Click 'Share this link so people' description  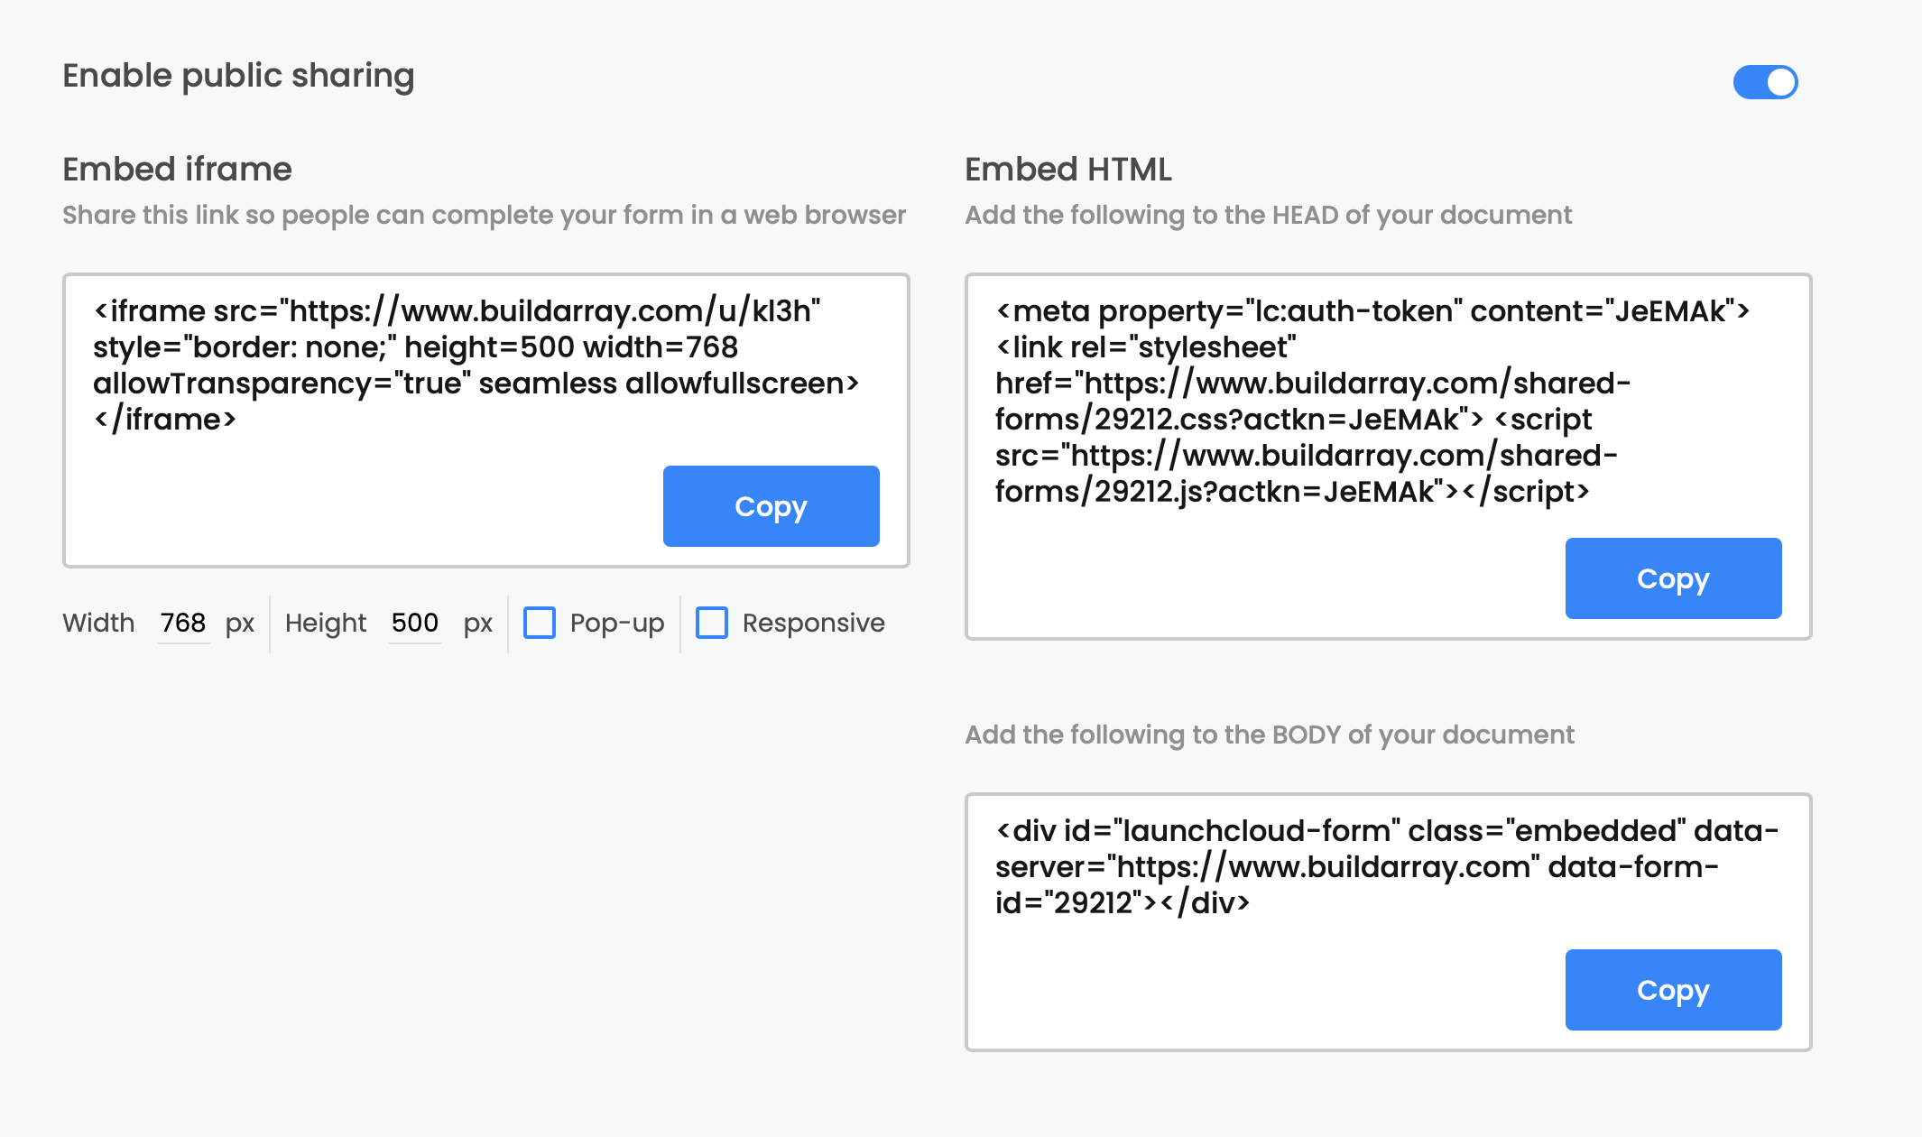coord(484,215)
